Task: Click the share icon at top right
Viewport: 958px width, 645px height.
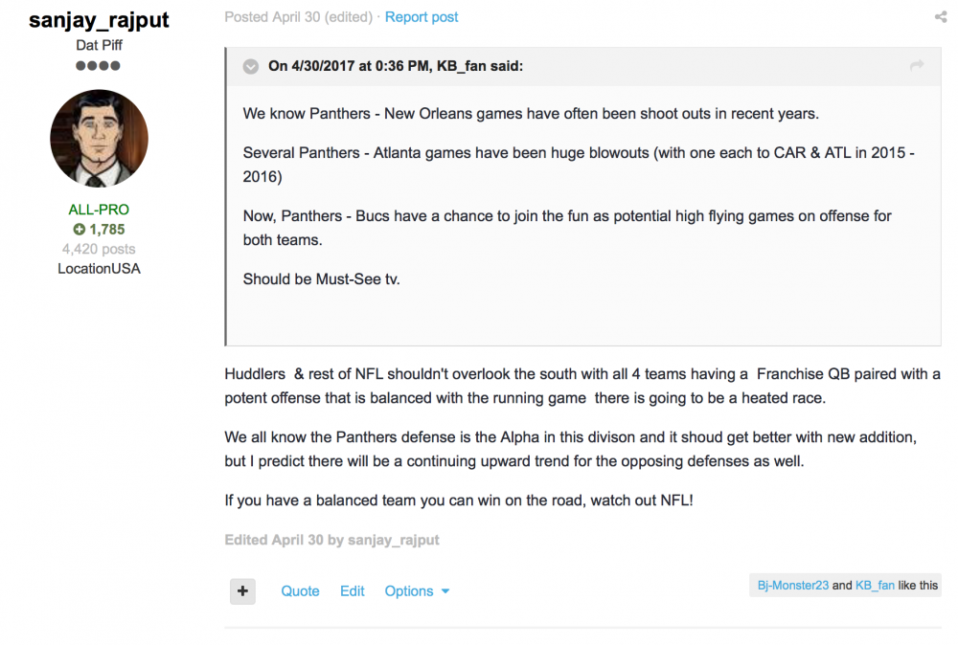Action: [940, 17]
